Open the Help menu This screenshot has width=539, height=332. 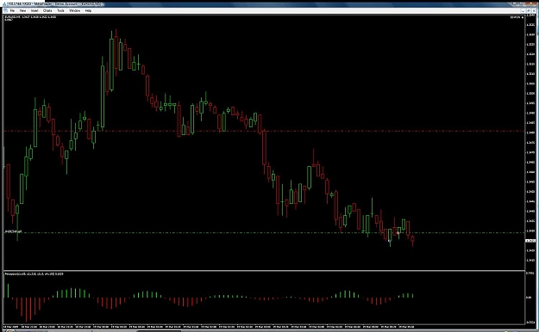point(88,10)
